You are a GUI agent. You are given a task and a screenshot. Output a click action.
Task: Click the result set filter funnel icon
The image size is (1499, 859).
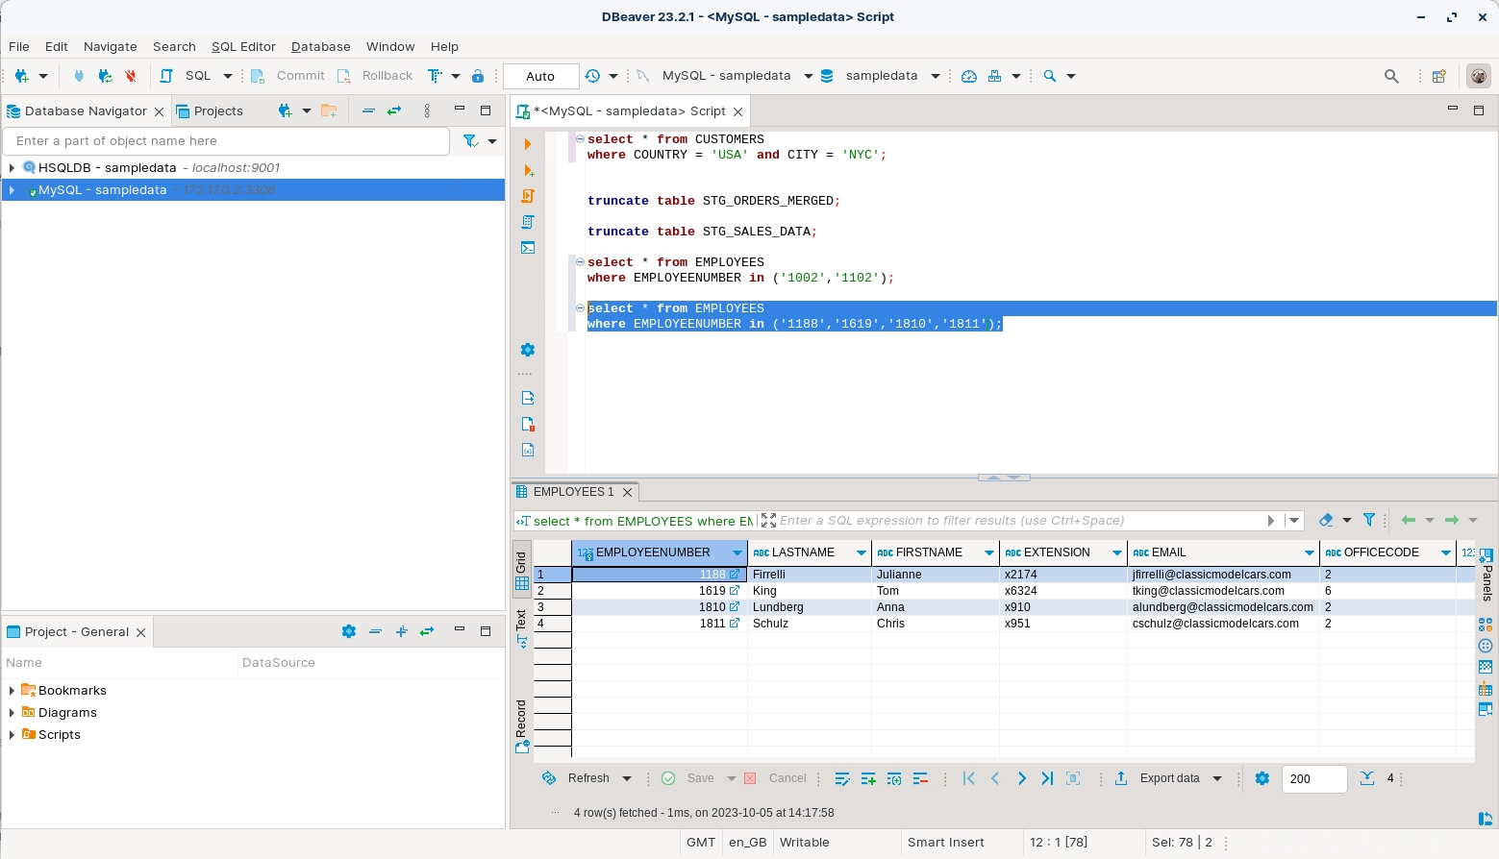pos(1369,520)
